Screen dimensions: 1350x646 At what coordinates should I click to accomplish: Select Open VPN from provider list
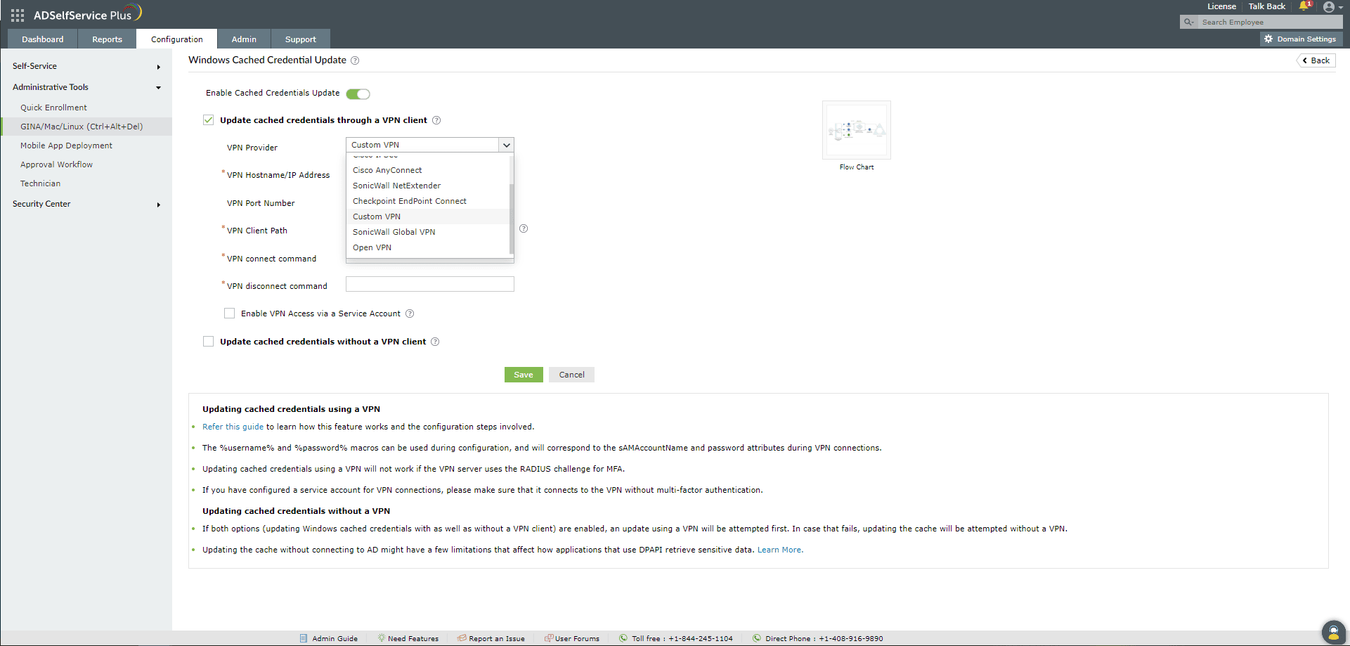point(428,247)
